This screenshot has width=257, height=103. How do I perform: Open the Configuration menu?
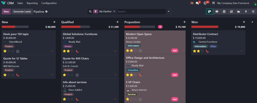pos(49,3)
